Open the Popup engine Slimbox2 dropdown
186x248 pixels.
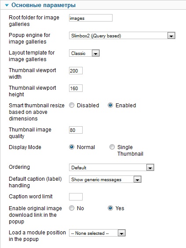click(x=122, y=36)
